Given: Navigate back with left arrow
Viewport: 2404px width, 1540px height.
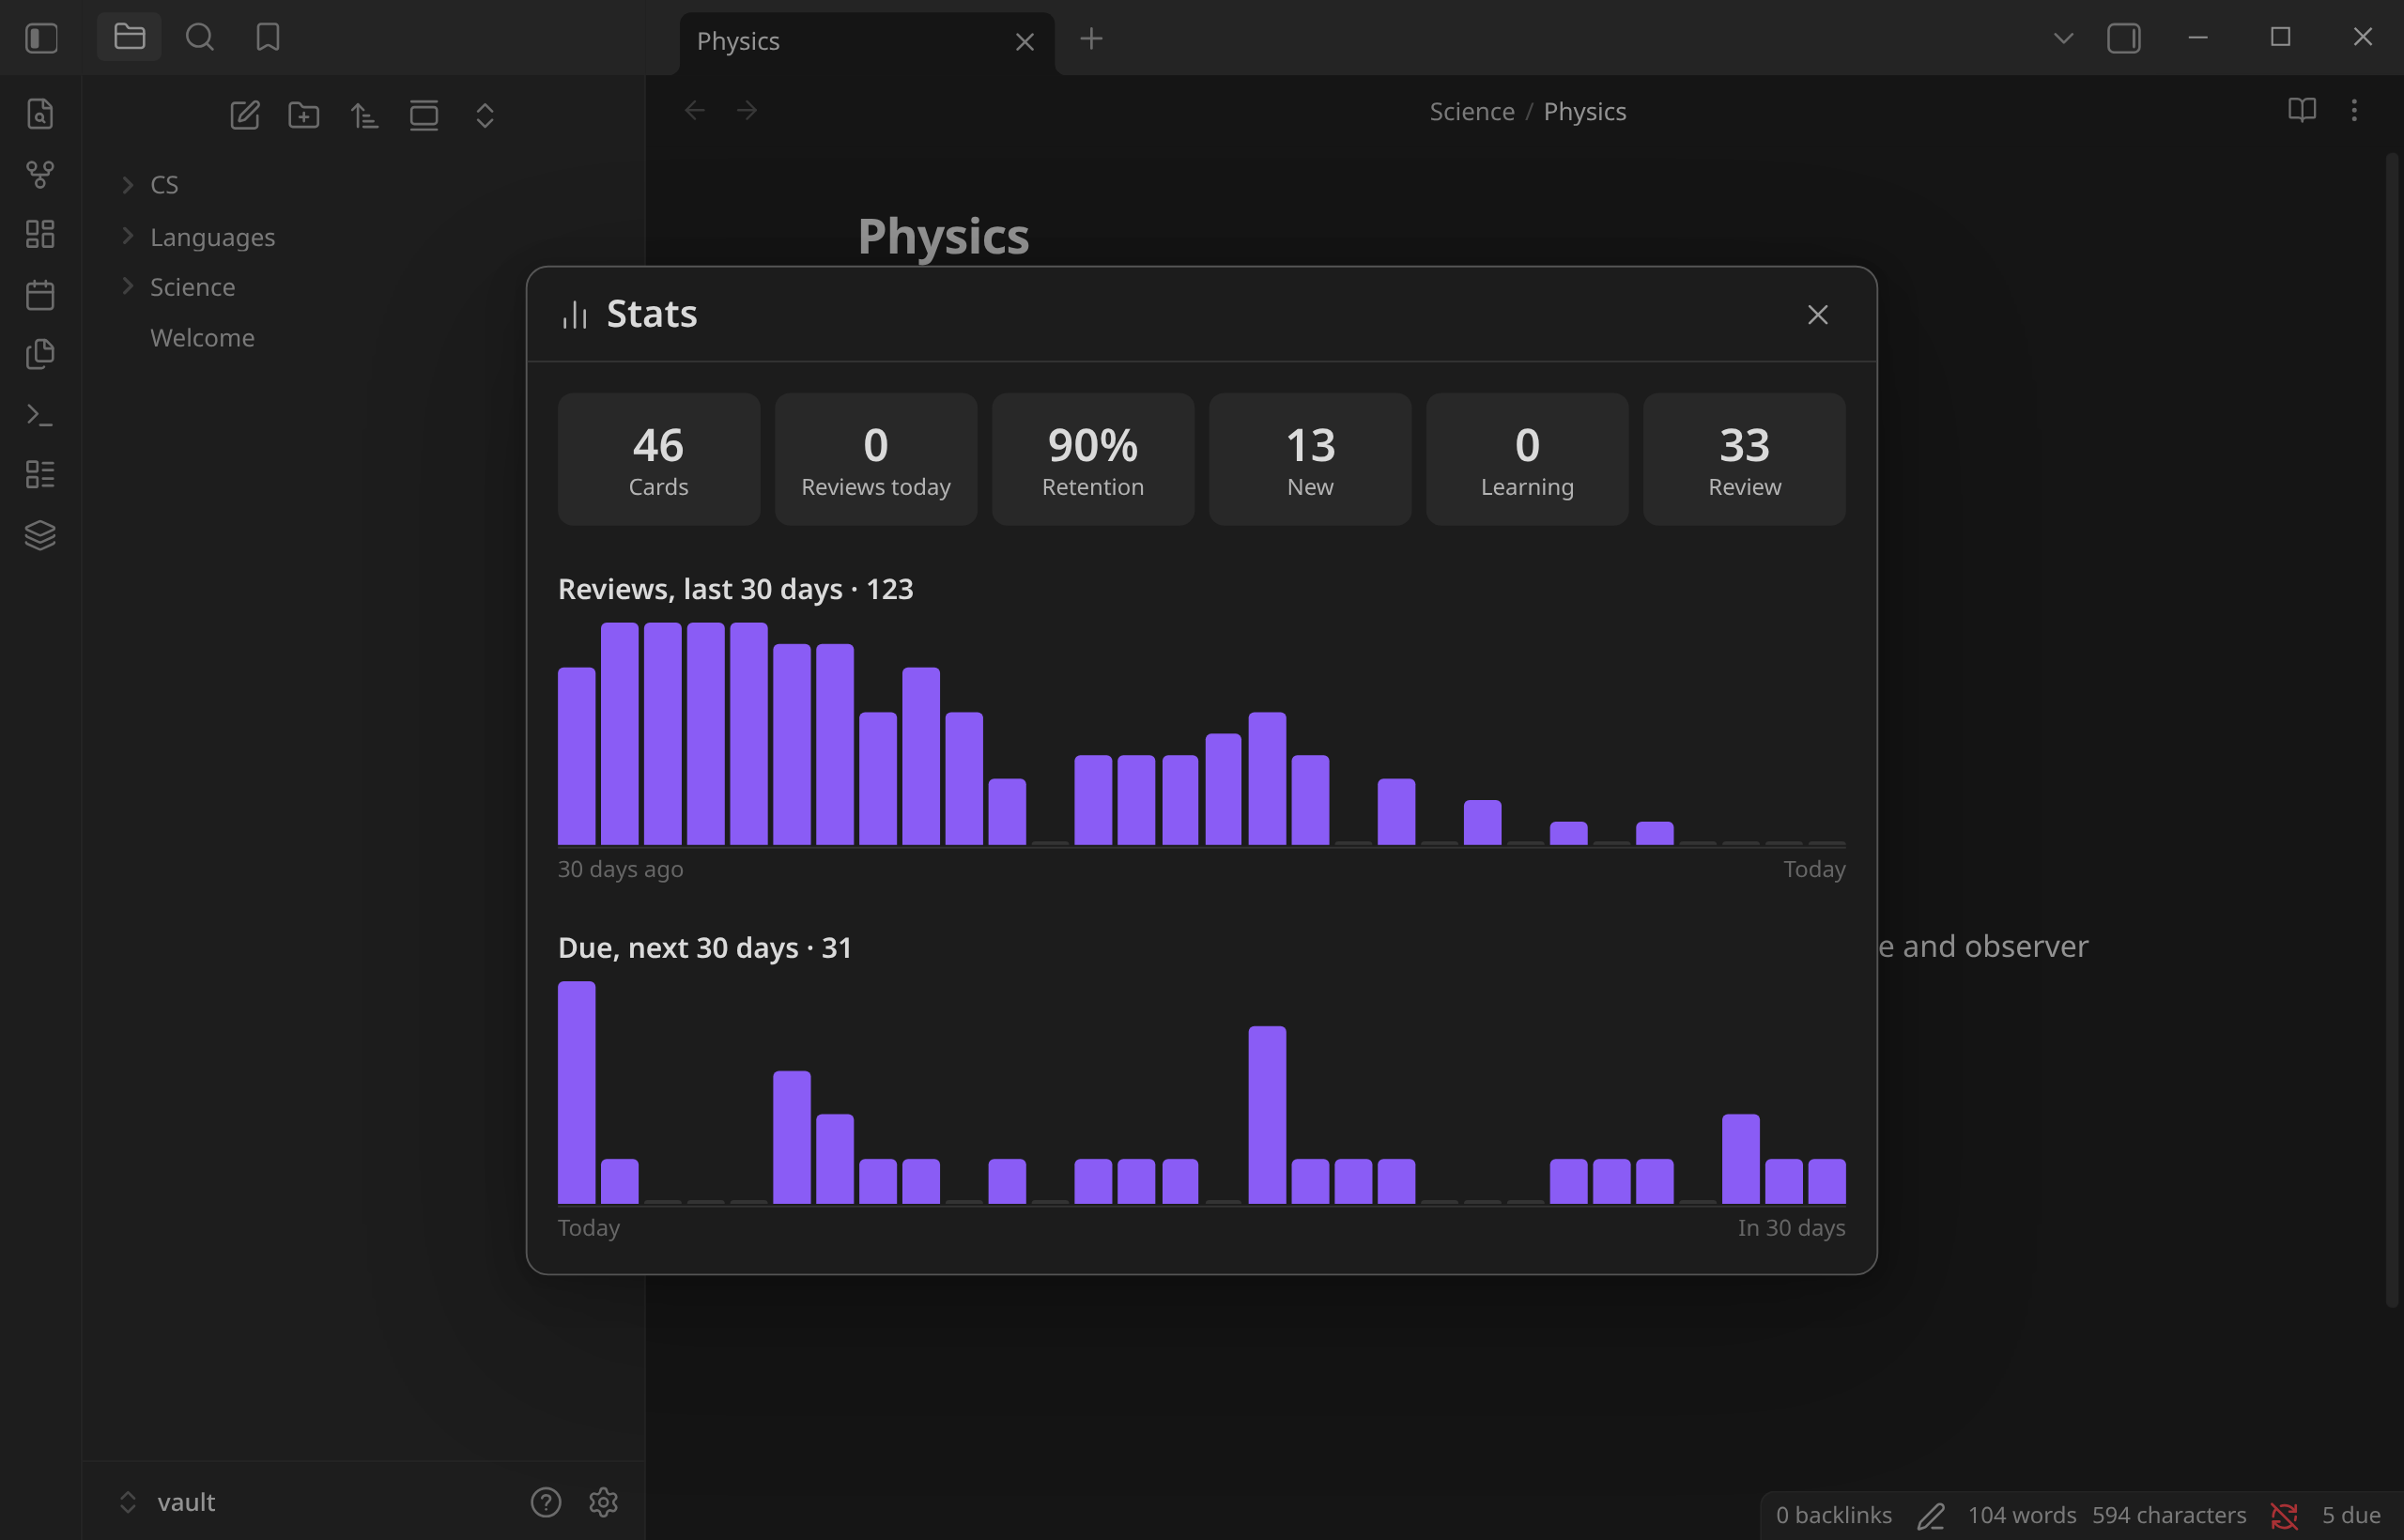Looking at the screenshot, I should [695, 110].
